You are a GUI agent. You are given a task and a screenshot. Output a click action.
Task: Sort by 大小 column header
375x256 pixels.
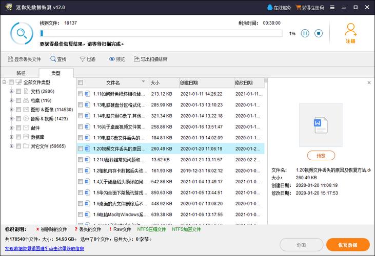coord(165,83)
